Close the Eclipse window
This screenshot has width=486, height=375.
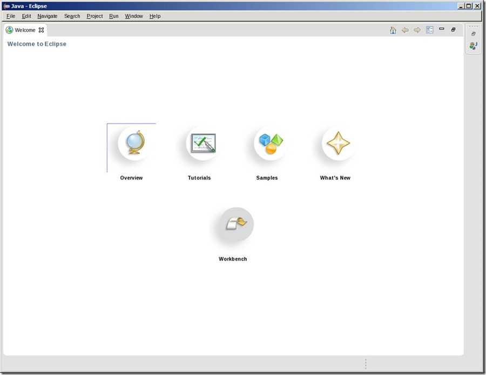(477, 6)
